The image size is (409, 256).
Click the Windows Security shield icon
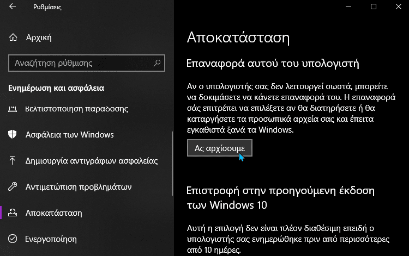[12, 135]
